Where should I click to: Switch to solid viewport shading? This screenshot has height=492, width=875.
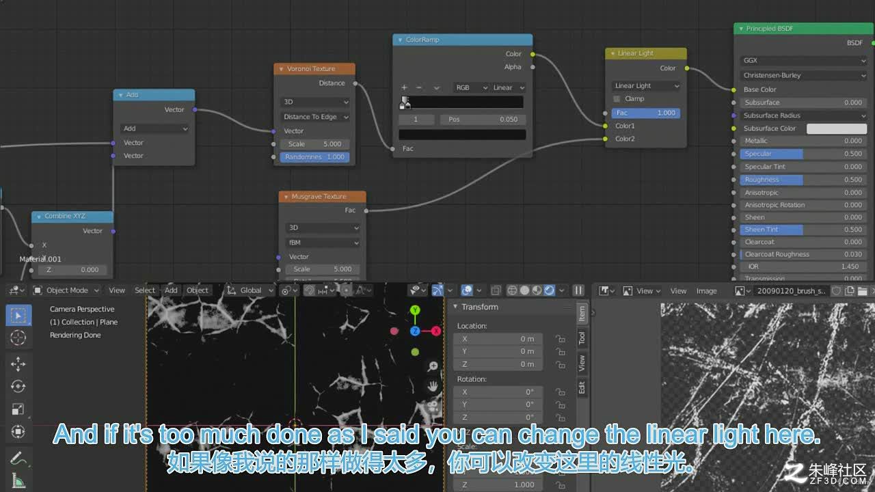click(x=524, y=290)
